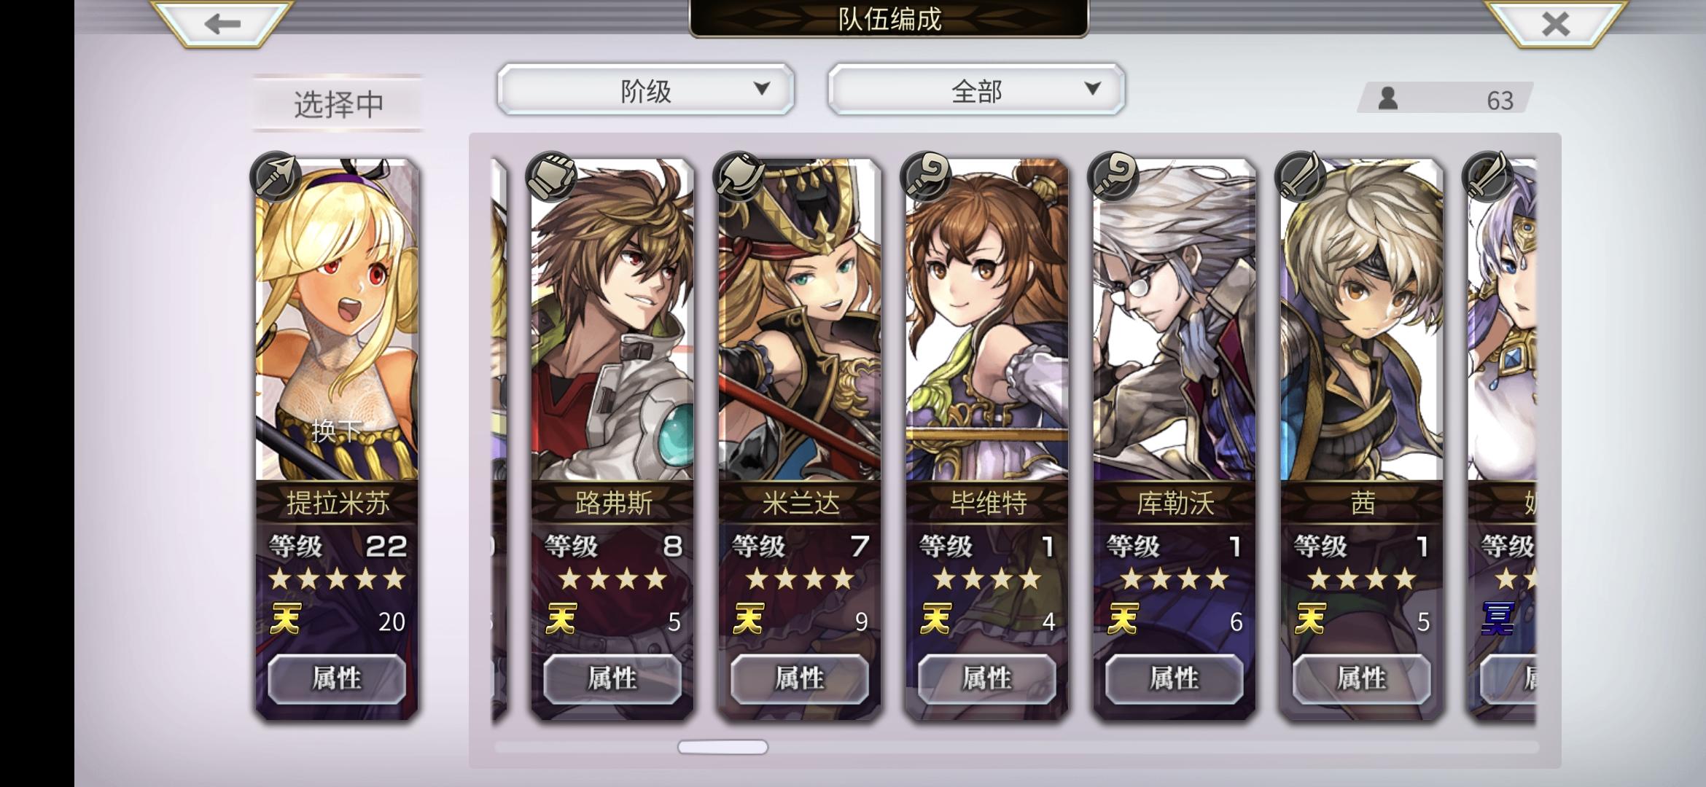Screen dimensions: 1706x787
Task: Click the gauntlet icon on 路弗斯 card
Action: click(551, 177)
